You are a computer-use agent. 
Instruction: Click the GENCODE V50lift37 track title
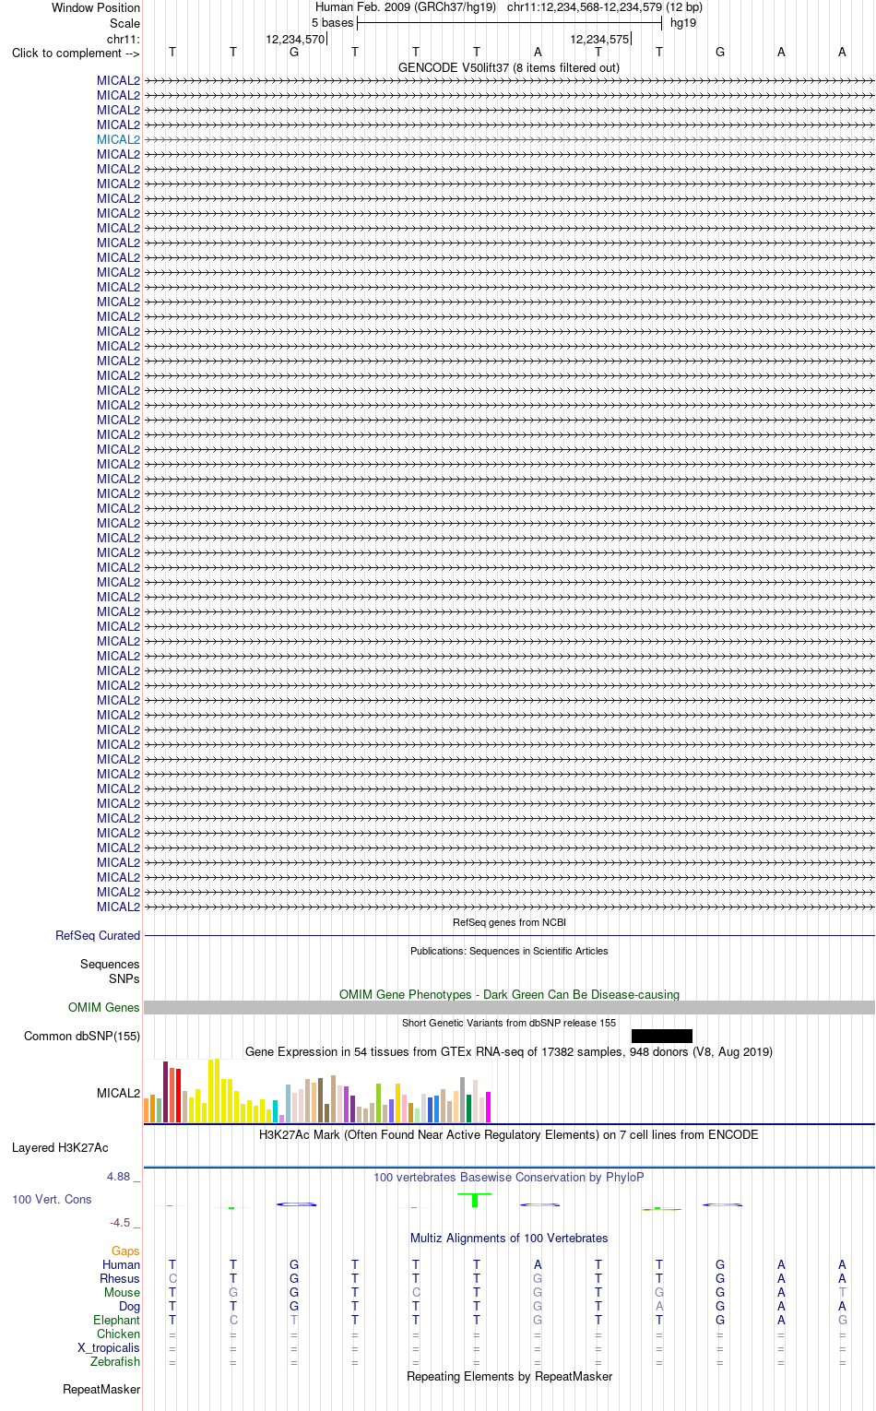click(509, 67)
